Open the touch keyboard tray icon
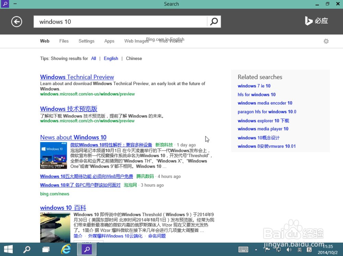Viewport: 343px width, 256px height. (243, 249)
